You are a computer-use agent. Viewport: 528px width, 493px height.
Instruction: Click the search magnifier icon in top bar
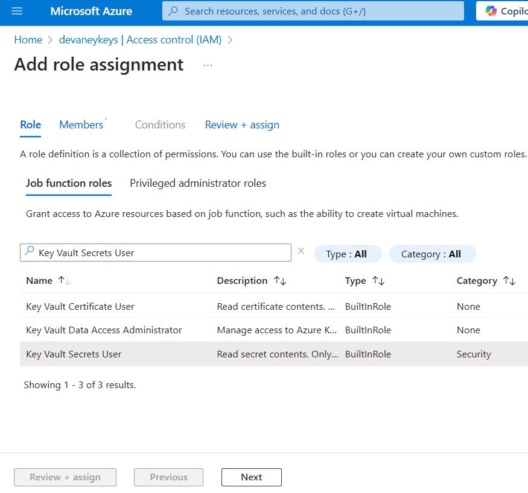(173, 11)
